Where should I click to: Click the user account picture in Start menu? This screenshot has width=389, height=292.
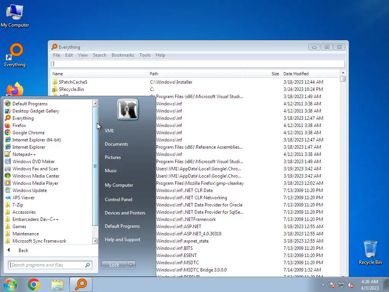(x=128, y=109)
